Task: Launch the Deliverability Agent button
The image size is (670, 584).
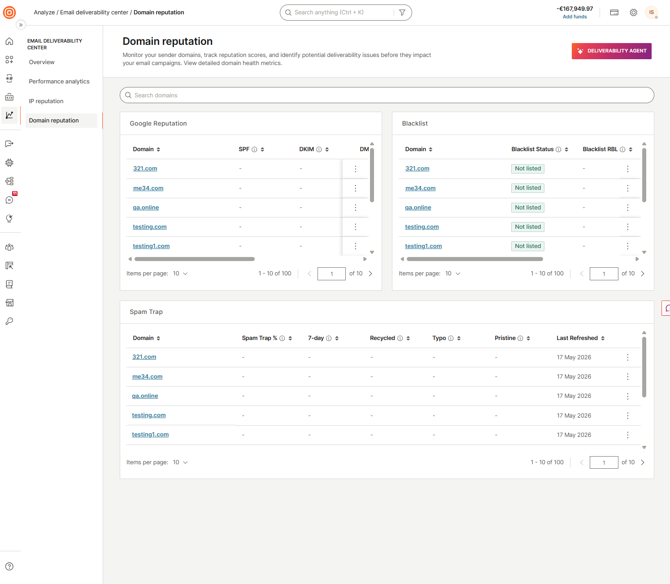Action: (x=612, y=51)
